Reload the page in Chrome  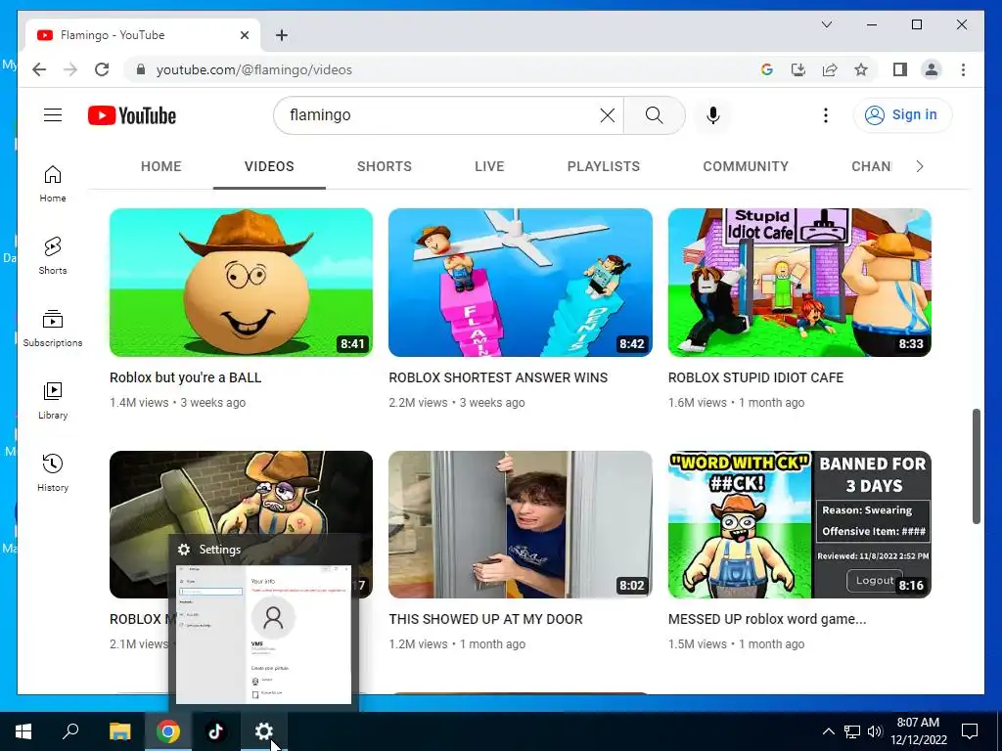102,69
